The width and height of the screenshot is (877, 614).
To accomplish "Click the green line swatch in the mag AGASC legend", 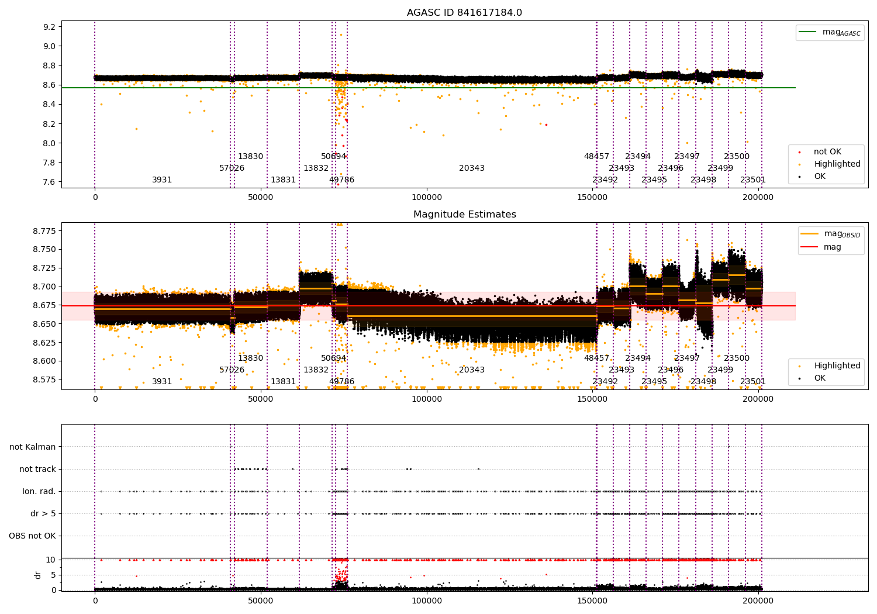I will tap(807, 32).
